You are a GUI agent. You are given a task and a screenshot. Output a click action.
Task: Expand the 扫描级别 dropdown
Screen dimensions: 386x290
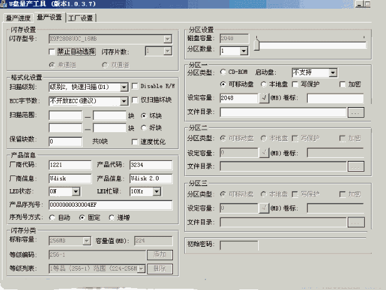[123, 87]
